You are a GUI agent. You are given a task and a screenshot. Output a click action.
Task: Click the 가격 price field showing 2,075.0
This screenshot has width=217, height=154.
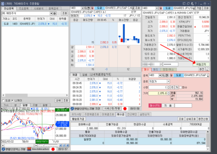158,93
